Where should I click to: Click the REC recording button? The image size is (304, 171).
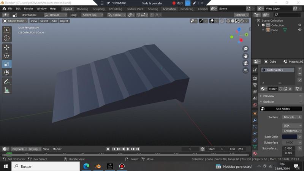[177, 3]
